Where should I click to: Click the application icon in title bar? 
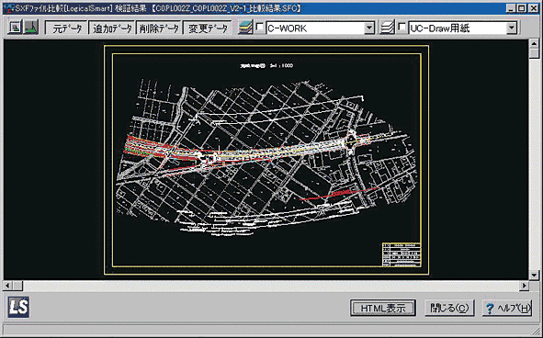coord(8,8)
